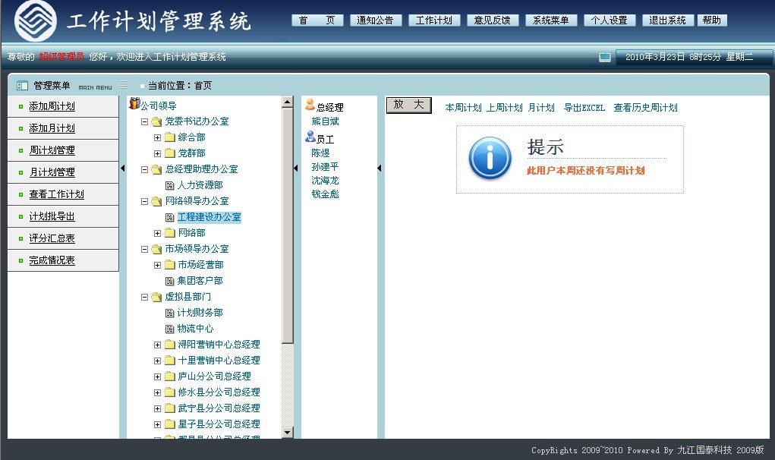Click the blue info icon in the prompt box
775x460 pixels.
pos(490,159)
